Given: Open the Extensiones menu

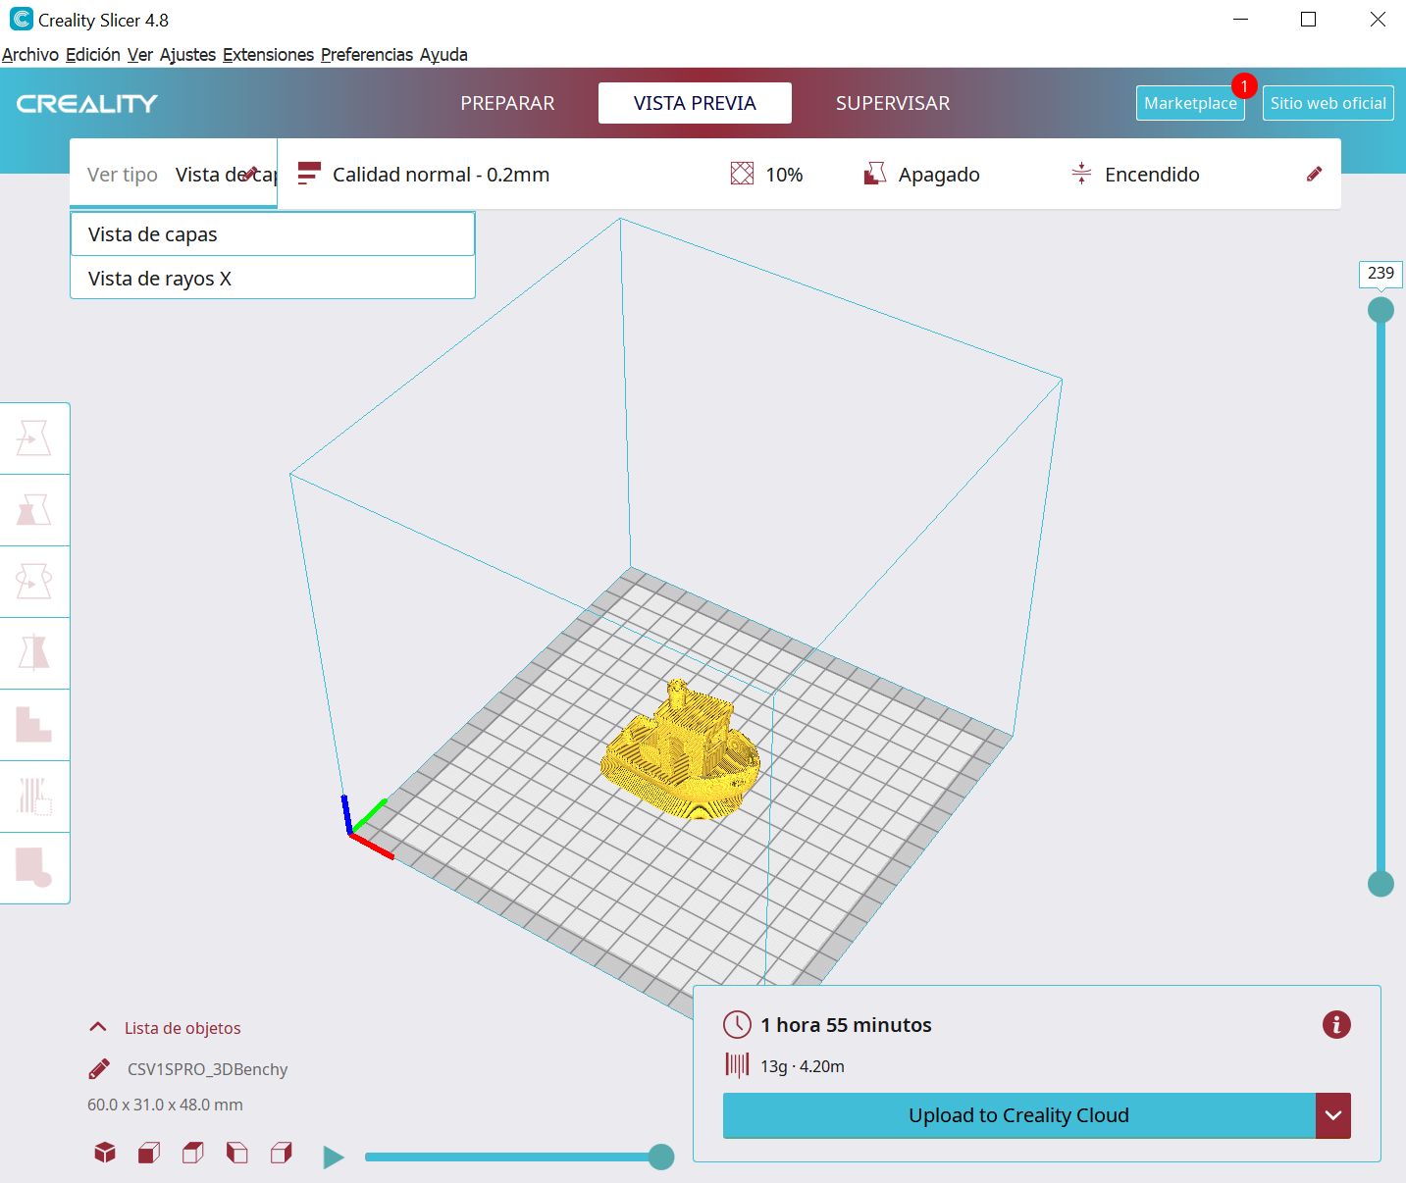Looking at the screenshot, I should [268, 55].
